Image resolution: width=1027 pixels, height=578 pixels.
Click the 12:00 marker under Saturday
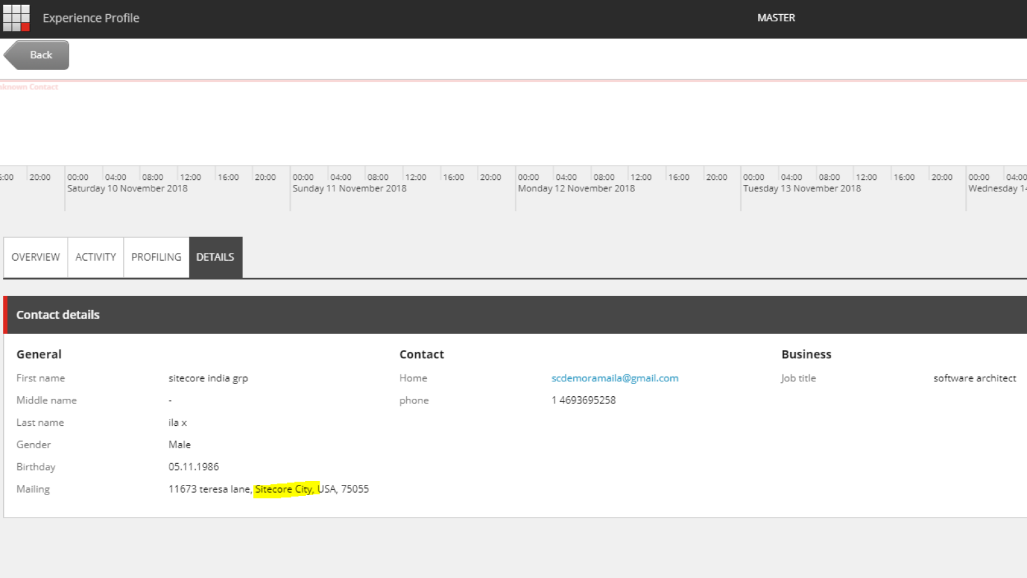tap(191, 177)
